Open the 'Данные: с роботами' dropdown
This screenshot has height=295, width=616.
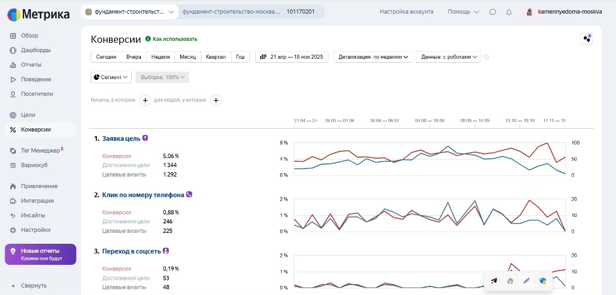coord(449,57)
